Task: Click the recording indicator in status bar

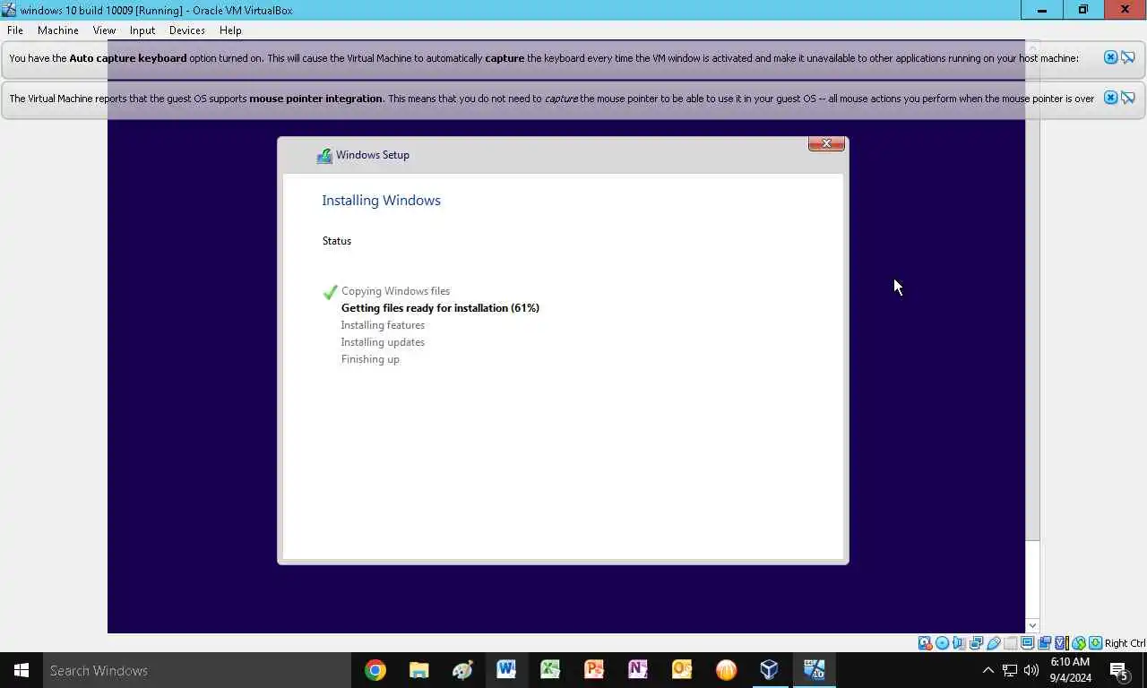Action: pos(1044,643)
